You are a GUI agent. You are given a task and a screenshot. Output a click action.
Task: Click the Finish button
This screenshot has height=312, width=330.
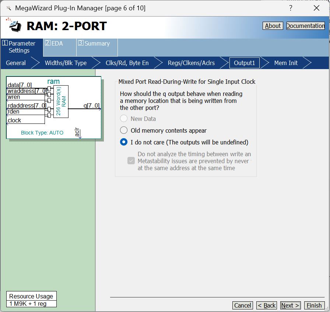point(314,305)
